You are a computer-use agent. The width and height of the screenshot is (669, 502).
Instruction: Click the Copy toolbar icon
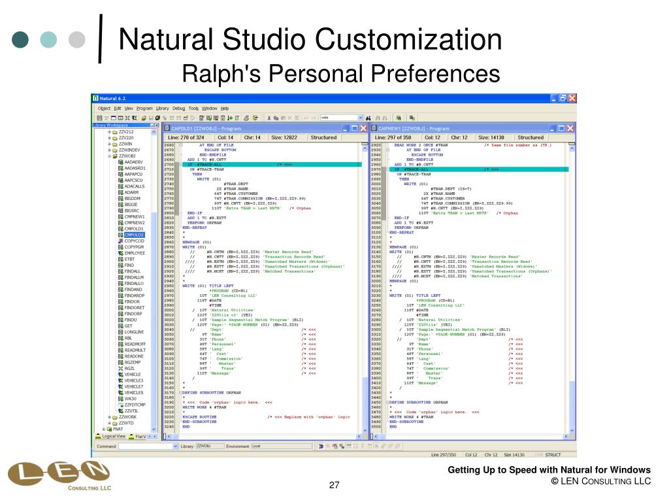276,118
